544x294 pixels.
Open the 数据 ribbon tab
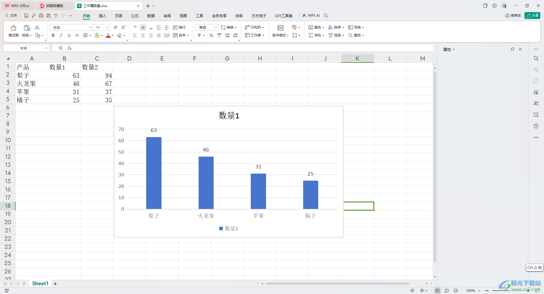pos(151,16)
